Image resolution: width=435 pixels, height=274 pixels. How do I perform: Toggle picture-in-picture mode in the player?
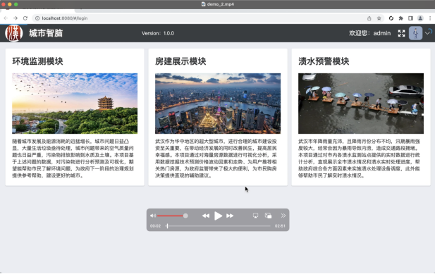[268, 216]
